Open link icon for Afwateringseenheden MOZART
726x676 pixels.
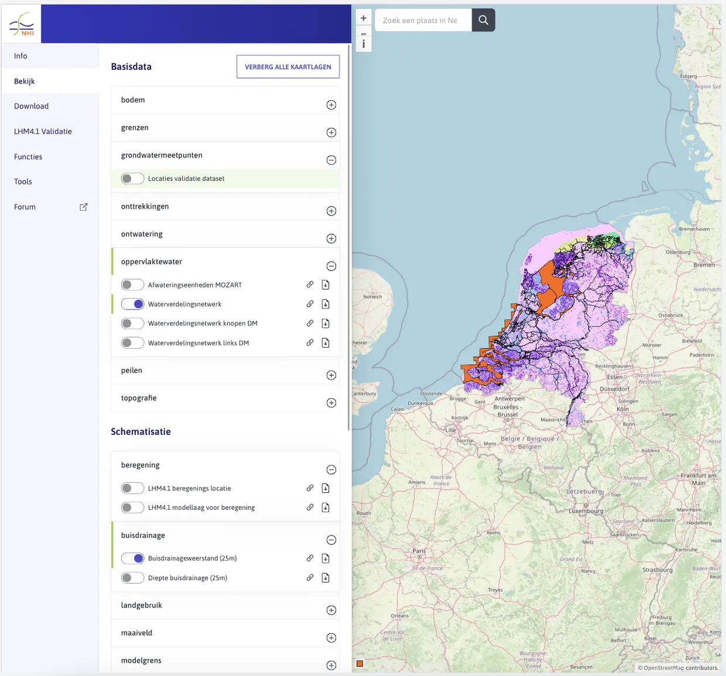pyautogui.click(x=310, y=285)
